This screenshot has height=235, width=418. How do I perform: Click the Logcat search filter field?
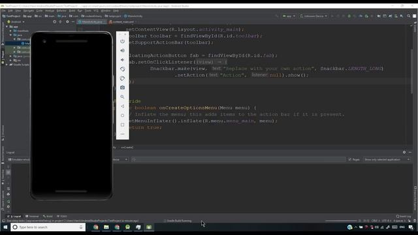coord(238,159)
